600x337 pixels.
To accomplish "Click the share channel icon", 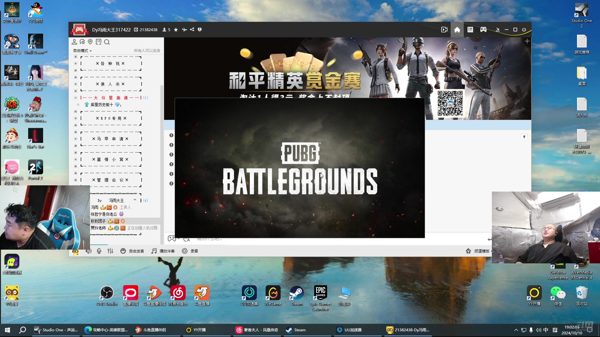I will (x=192, y=30).
